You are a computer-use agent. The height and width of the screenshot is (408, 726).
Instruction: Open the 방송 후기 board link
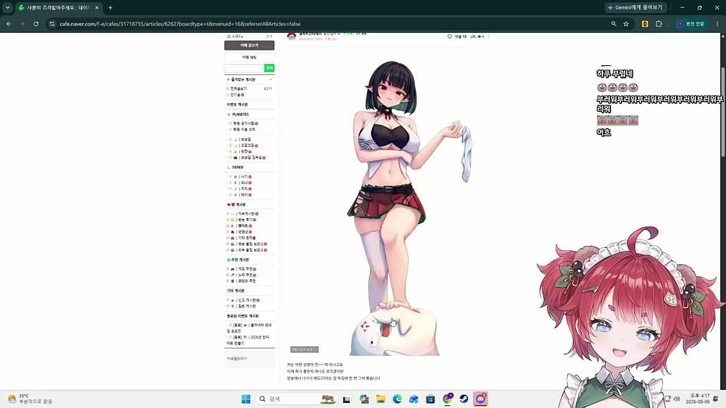pos(244,220)
